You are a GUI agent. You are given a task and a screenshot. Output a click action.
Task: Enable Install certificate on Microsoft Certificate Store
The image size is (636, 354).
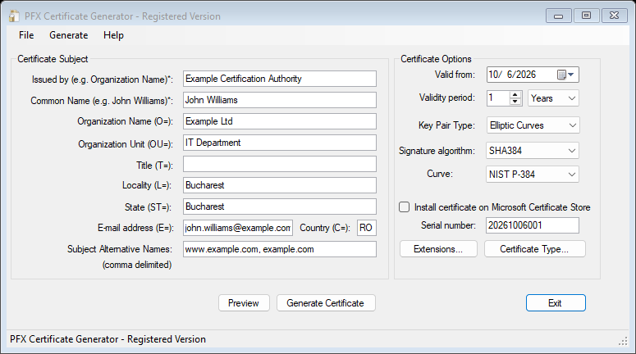[x=405, y=207]
